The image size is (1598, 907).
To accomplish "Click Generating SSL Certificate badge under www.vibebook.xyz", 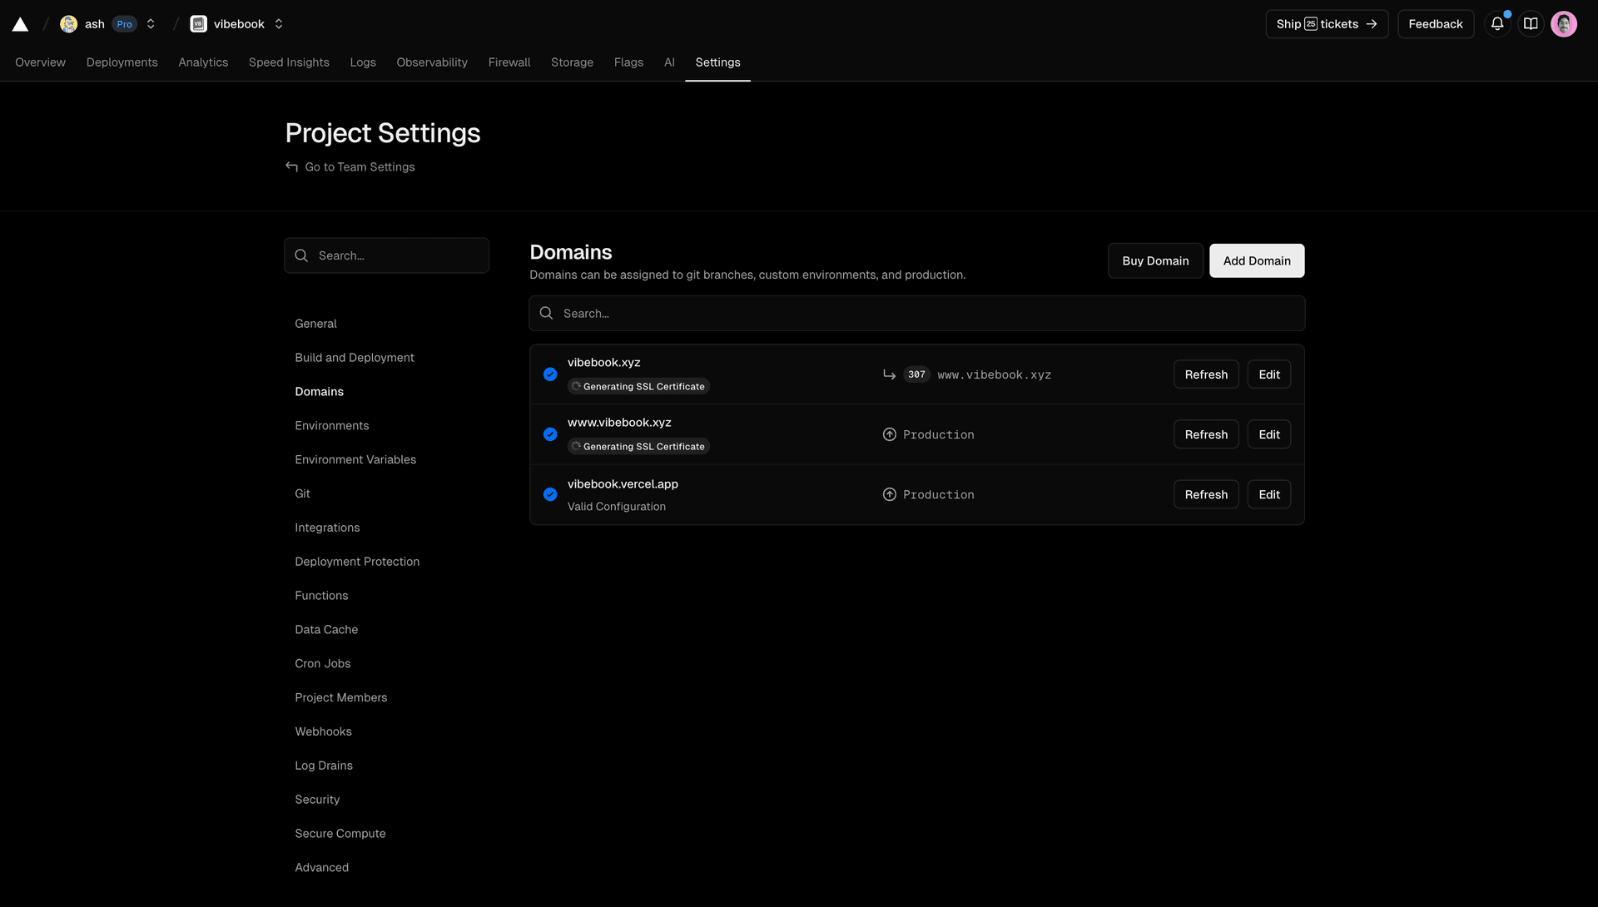I will coord(638,446).
